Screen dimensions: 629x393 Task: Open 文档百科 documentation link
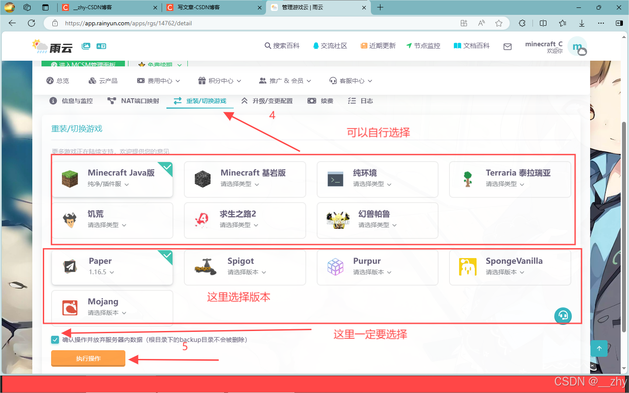click(472, 46)
